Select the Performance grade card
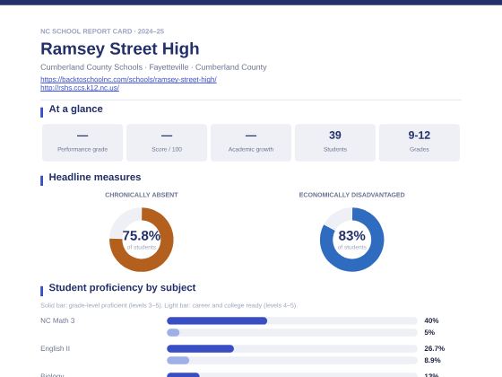Image resolution: width=502 pixels, height=377 pixels. (82, 143)
